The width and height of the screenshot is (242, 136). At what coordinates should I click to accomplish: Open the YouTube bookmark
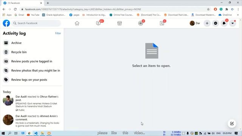33,15
